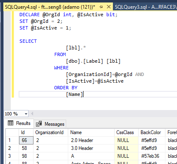This screenshot has width=177, height=164.
Task: Select the BackColor cell #57eb36
Action: (152, 156)
